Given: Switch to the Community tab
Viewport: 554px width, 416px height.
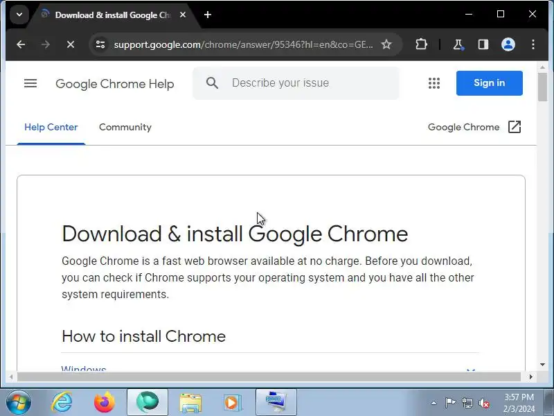Looking at the screenshot, I should point(125,128).
